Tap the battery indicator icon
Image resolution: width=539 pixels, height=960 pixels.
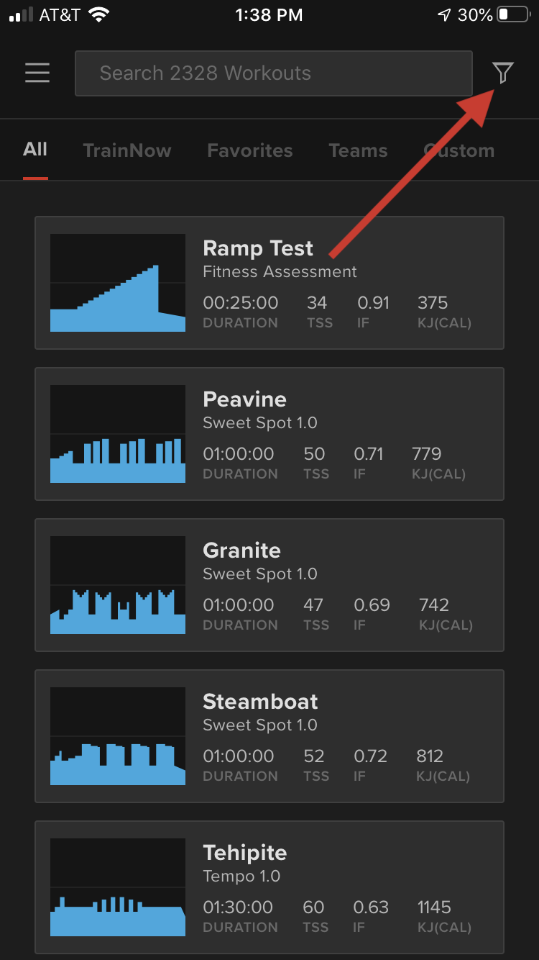513,14
